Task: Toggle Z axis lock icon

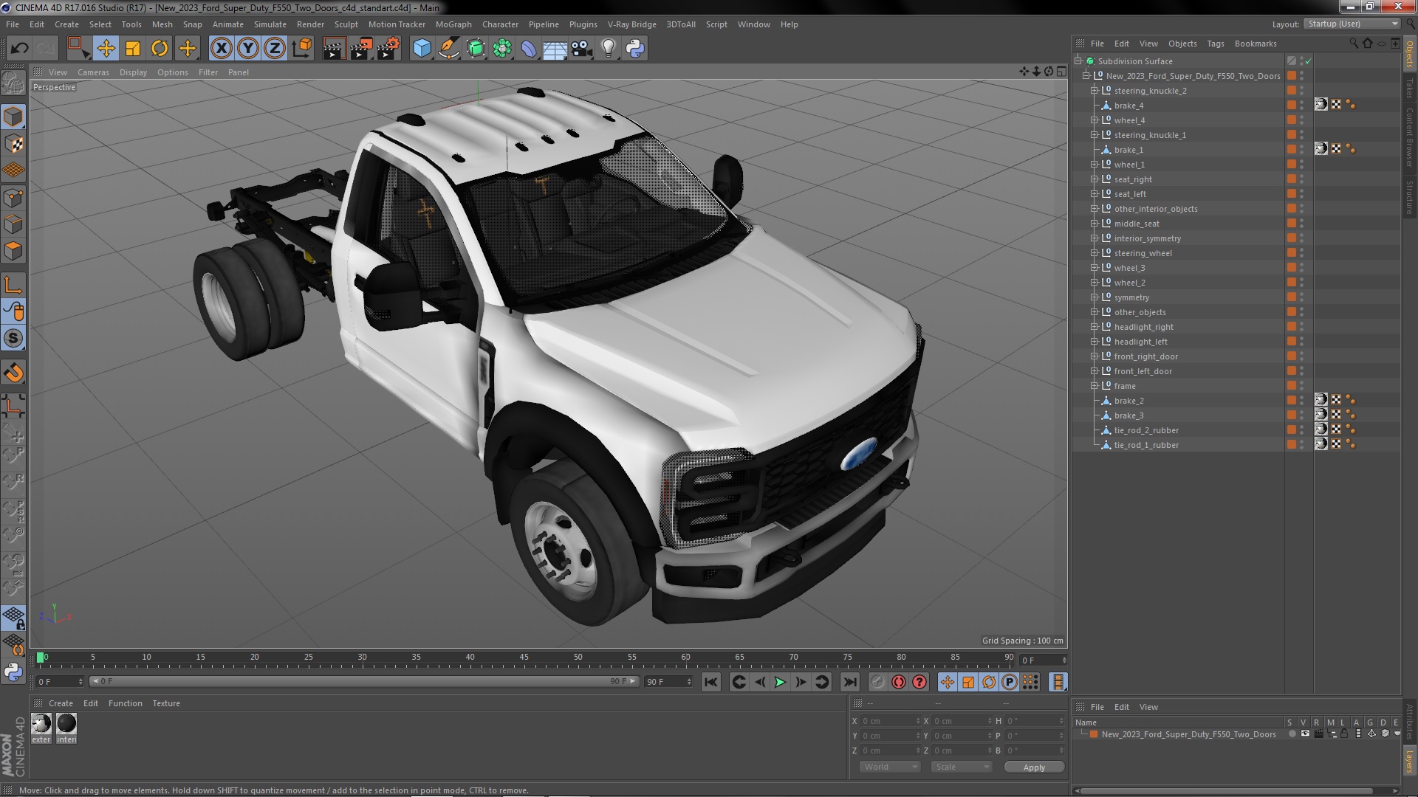Action: click(275, 49)
